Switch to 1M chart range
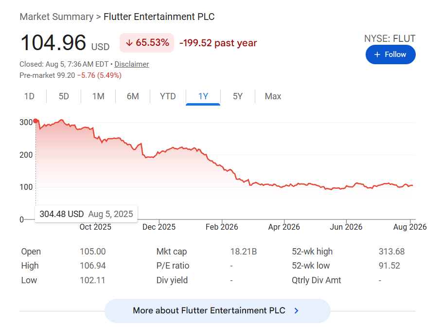The image size is (441, 327). point(98,96)
